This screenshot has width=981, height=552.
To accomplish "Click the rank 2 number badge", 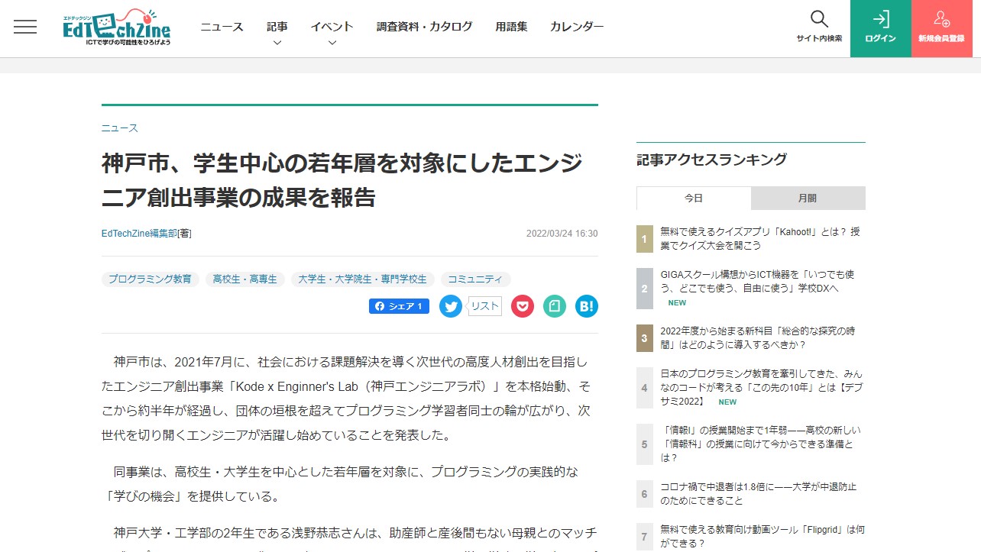I will [x=645, y=289].
